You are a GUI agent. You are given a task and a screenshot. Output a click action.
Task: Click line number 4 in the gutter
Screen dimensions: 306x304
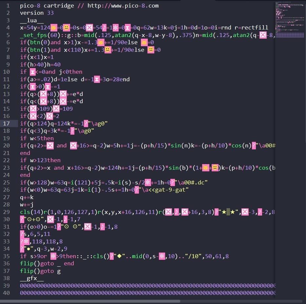click(8, 28)
